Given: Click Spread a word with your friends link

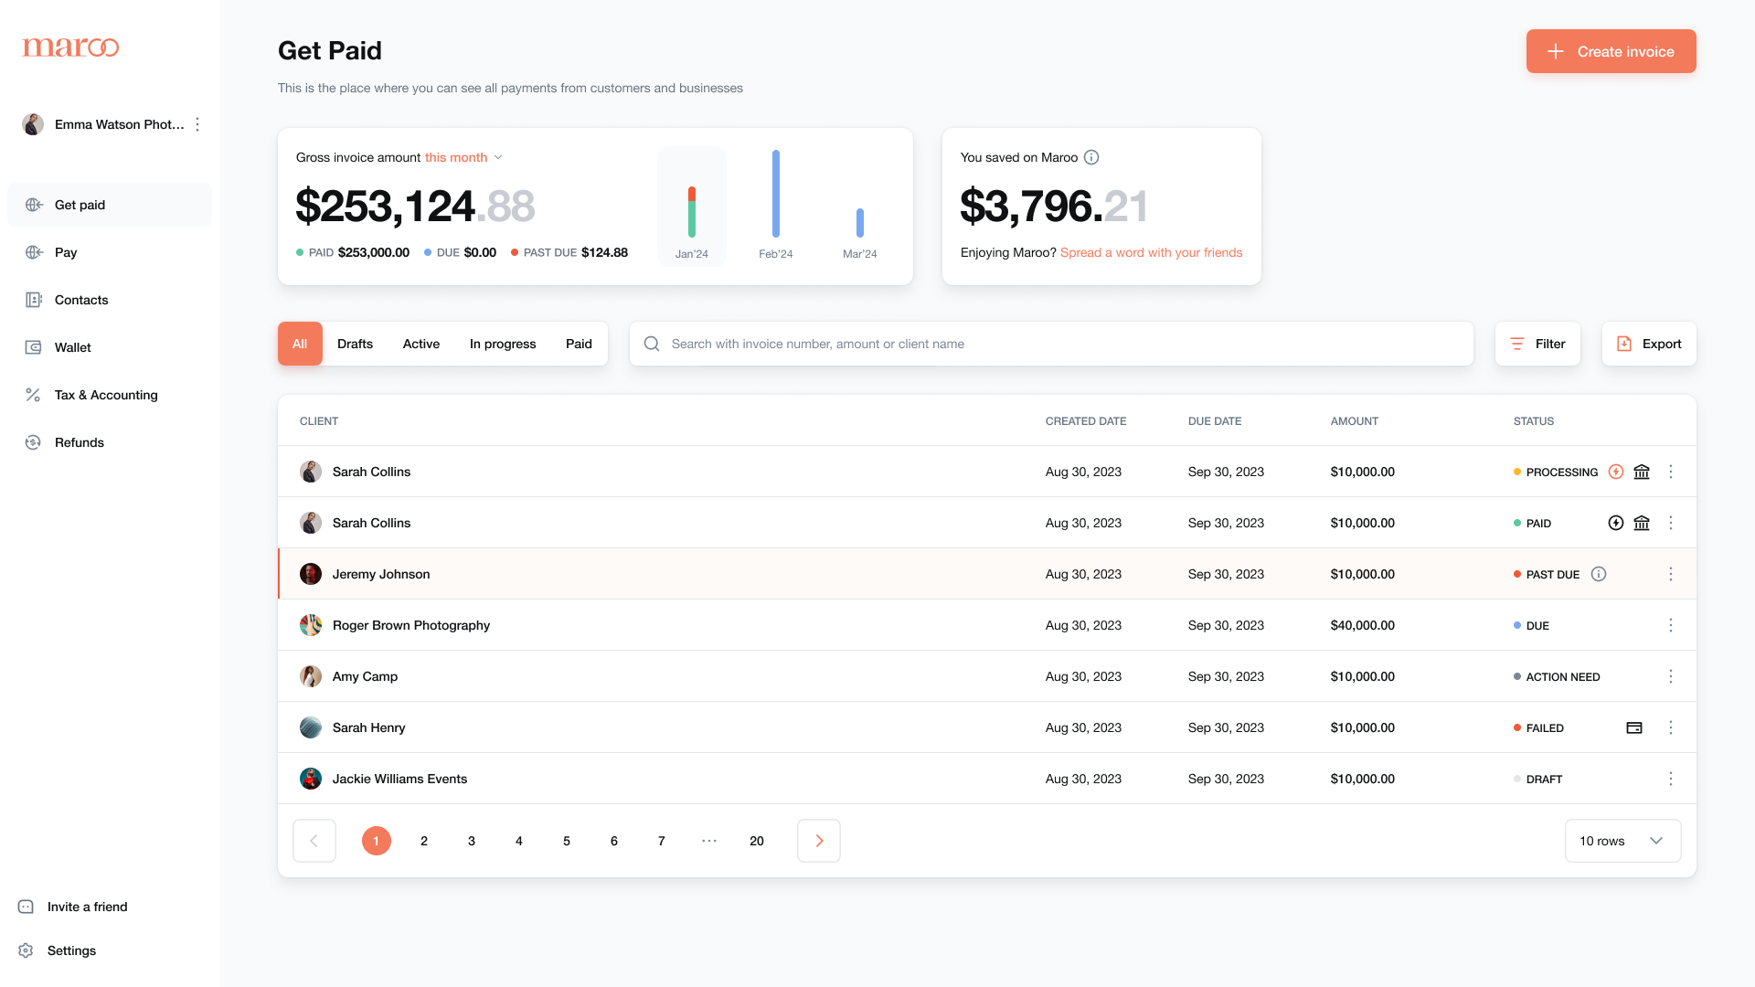Looking at the screenshot, I should coord(1151,252).
